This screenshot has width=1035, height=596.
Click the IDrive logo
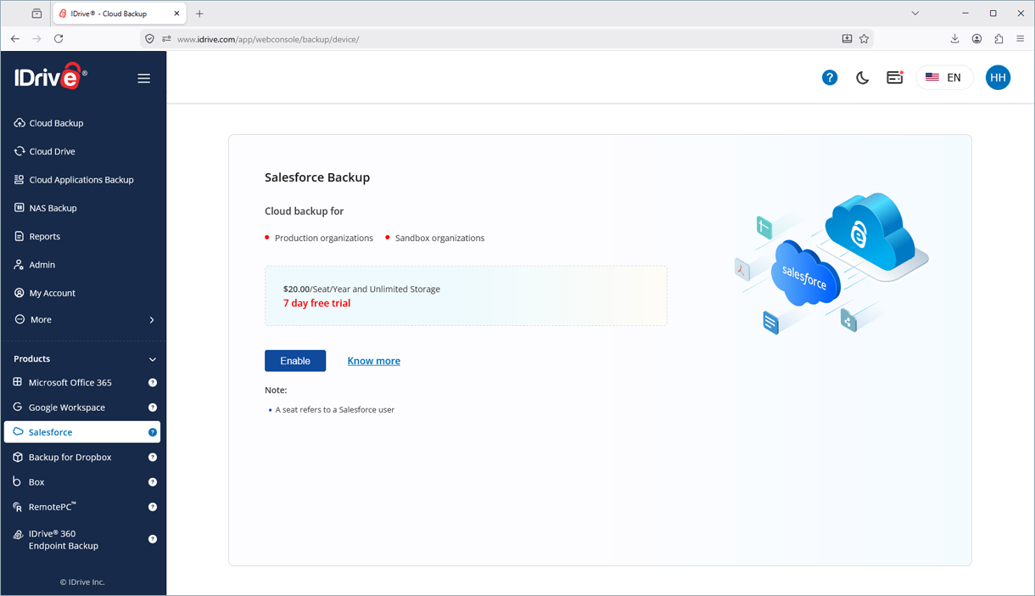[50, 76]
